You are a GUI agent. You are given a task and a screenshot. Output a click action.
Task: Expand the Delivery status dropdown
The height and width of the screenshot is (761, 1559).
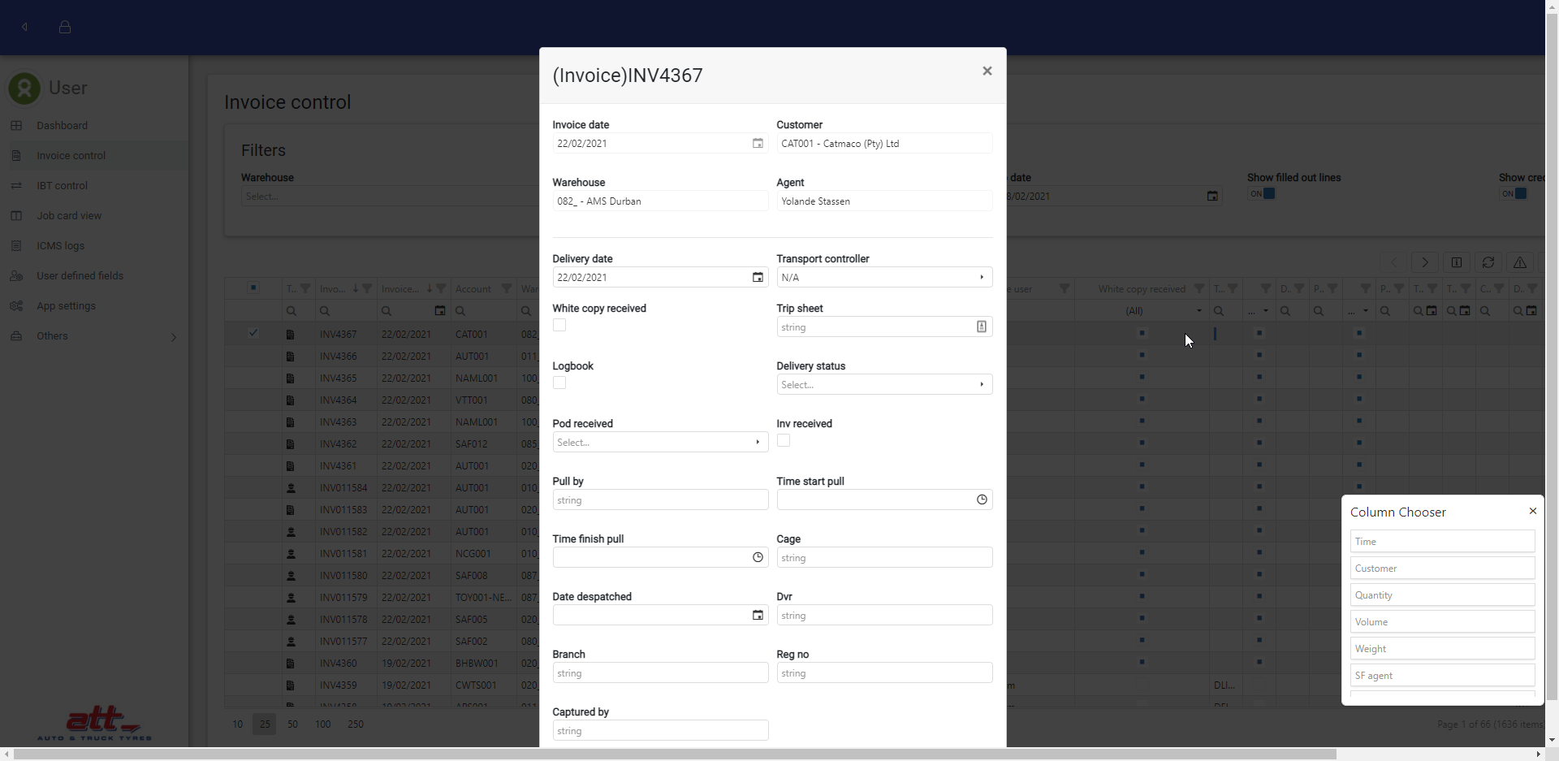coord(883,385)
